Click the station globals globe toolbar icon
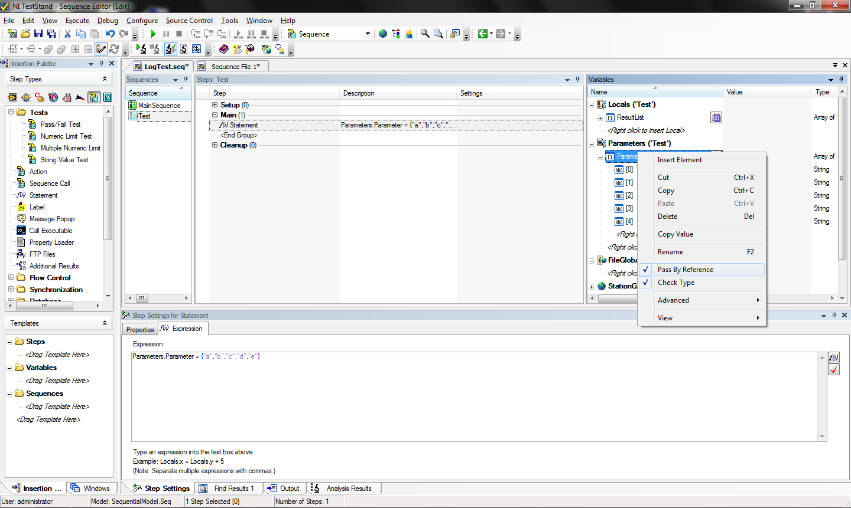 coord(383,34)
